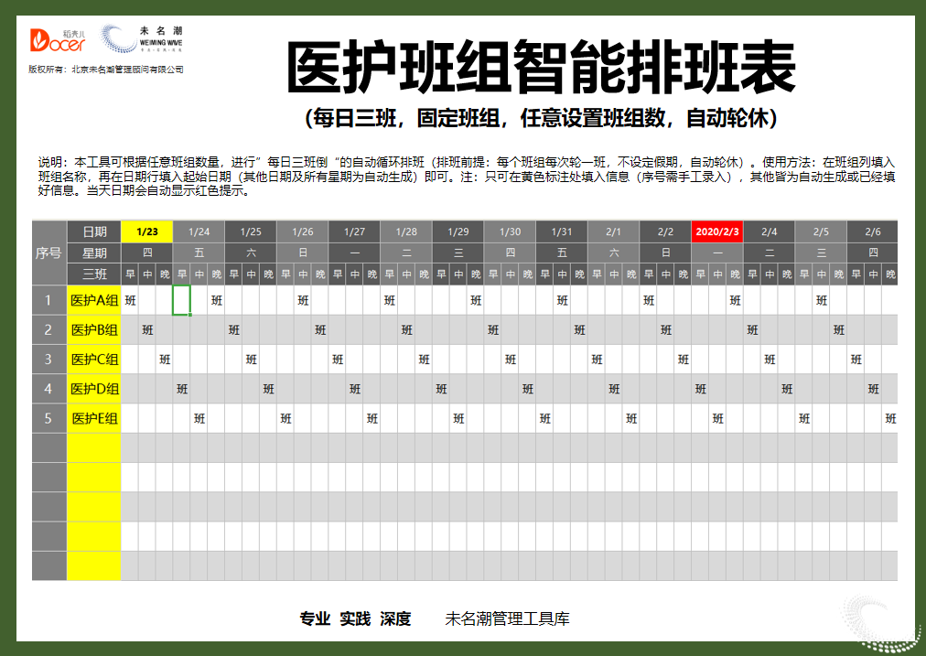Select the 医护D组 yellow cell
The height and width of the screenshot is (656, 926).
[94, 388]
